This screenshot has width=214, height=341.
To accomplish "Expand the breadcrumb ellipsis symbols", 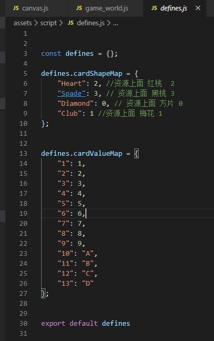I will [x=115, y=23].
